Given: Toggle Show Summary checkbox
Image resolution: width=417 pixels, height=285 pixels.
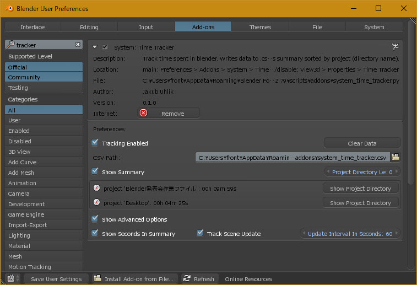Looking at the screenshot, I should [95, 171].
